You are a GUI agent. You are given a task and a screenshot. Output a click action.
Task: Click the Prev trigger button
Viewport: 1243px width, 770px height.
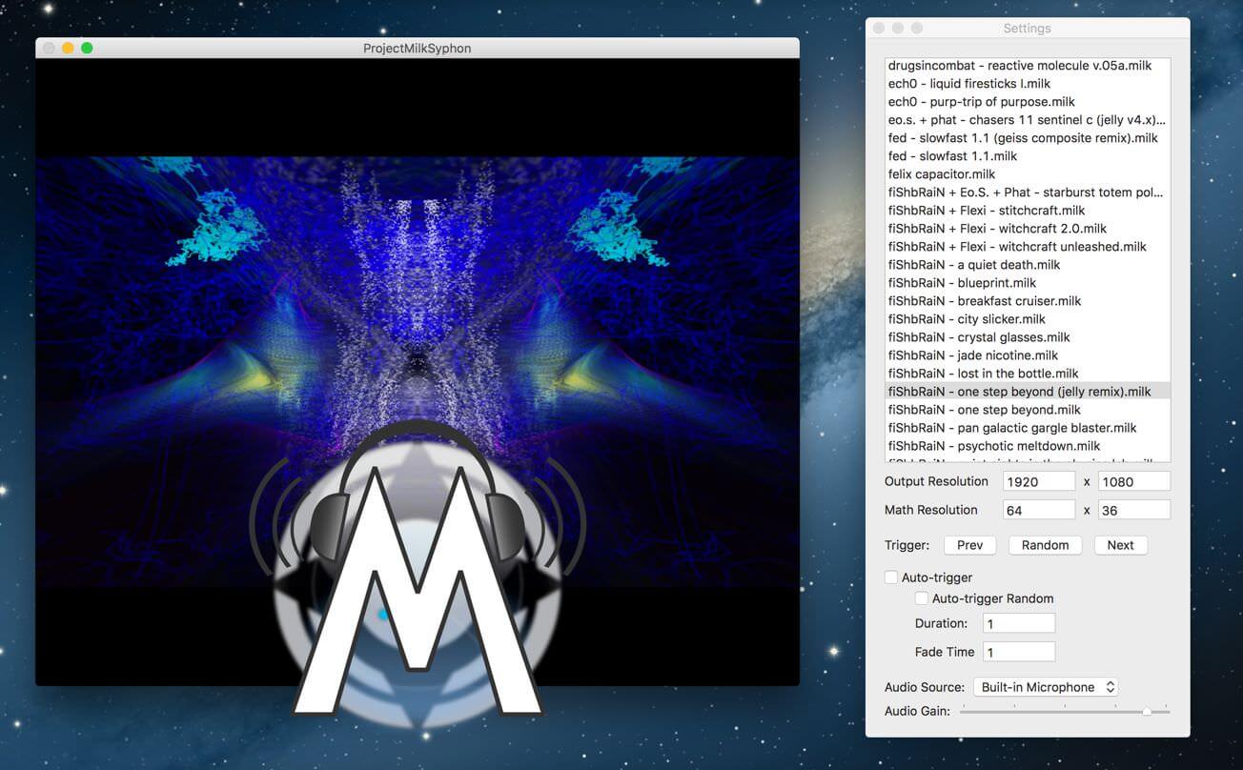(969, 545)
